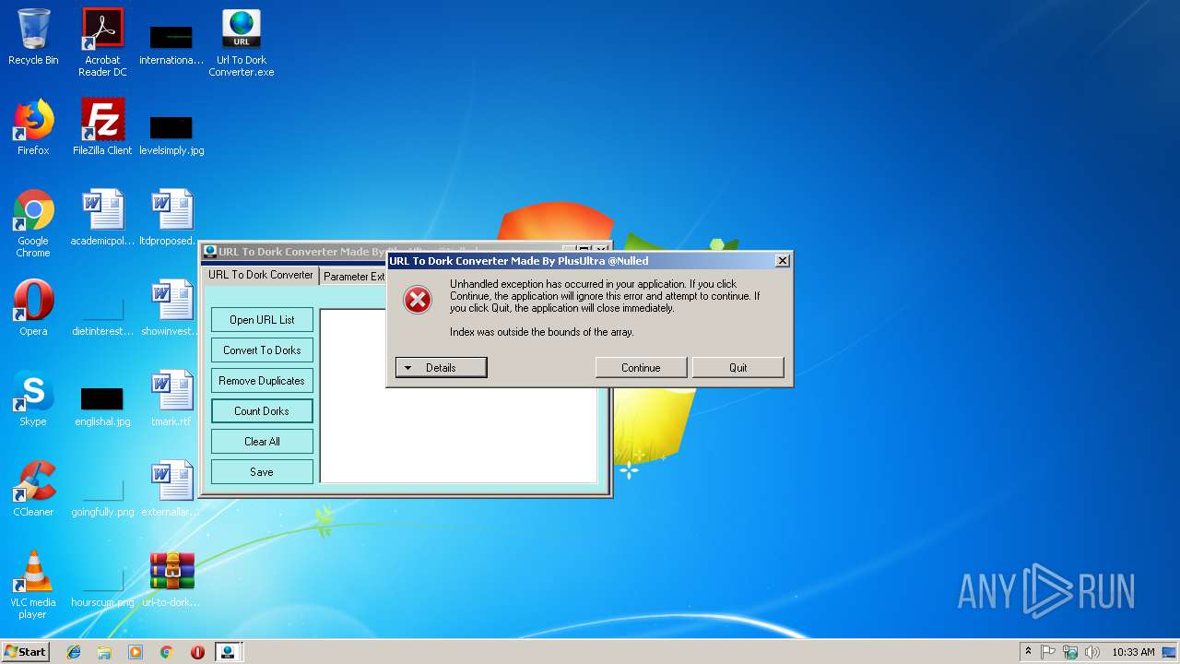The height and width of the screenshot is (664, 1180).
Task: Launch the CCleaner shortcut
Action: click(x=33, y=489)
